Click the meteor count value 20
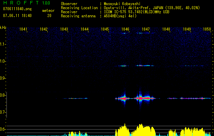The image size is (214, 136). pyautogui.click(x=49, y=16)
